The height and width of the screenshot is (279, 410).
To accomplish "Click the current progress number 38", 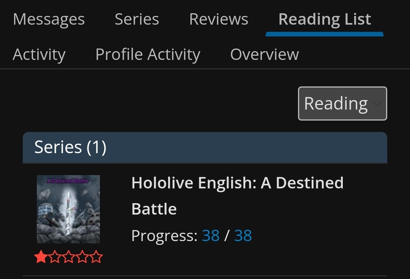I will point(210,235).
